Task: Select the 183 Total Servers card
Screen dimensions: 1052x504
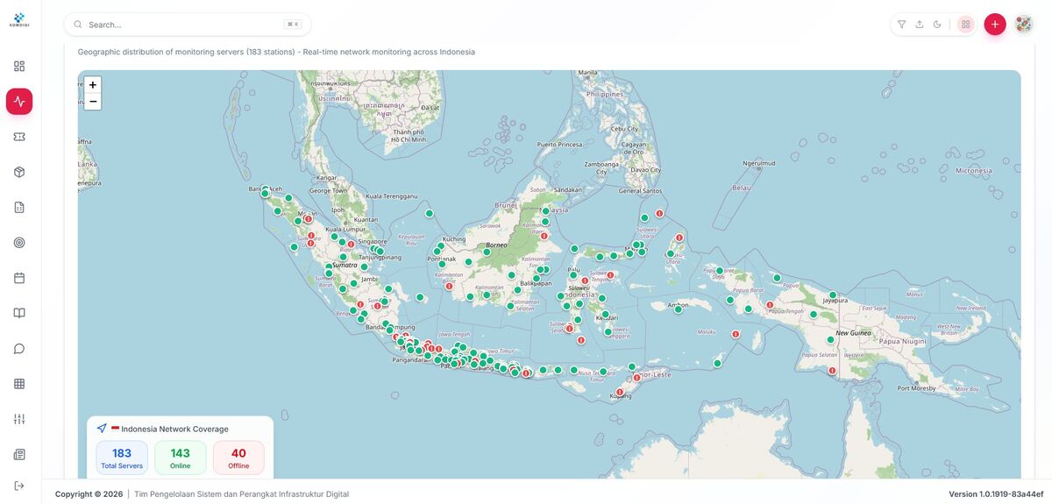Action: pyautogui.click(x=122, y=458)
